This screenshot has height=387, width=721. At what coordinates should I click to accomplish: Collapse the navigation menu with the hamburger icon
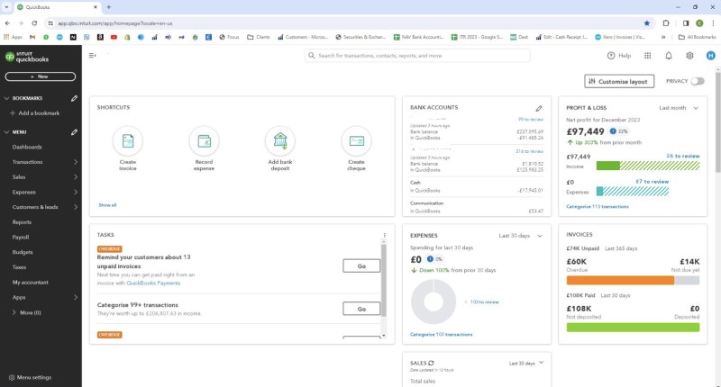click(93, 56)
